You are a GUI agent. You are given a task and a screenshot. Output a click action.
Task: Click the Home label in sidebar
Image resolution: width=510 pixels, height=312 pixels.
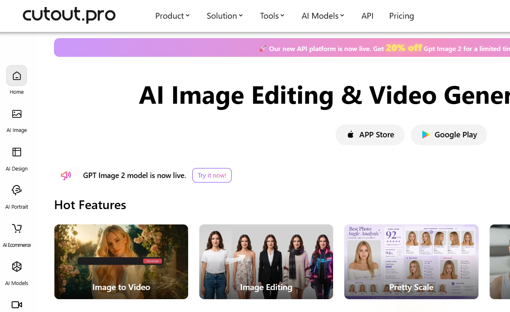(x=17, y=92)
